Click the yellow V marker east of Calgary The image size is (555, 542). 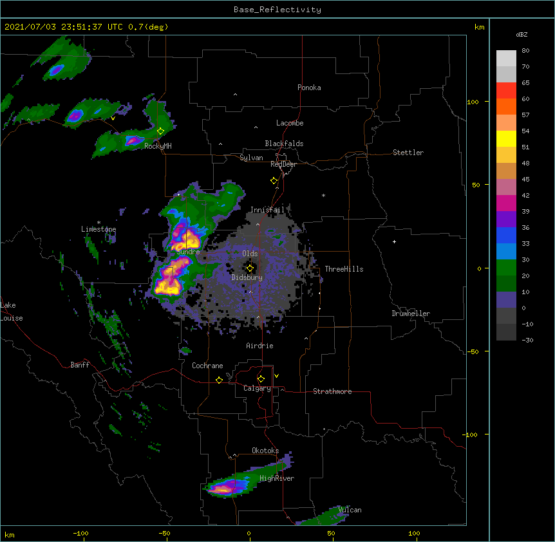276,376
